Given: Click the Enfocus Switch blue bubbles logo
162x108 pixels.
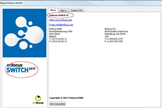Looking at the screenshot, I should click(25, 33).
